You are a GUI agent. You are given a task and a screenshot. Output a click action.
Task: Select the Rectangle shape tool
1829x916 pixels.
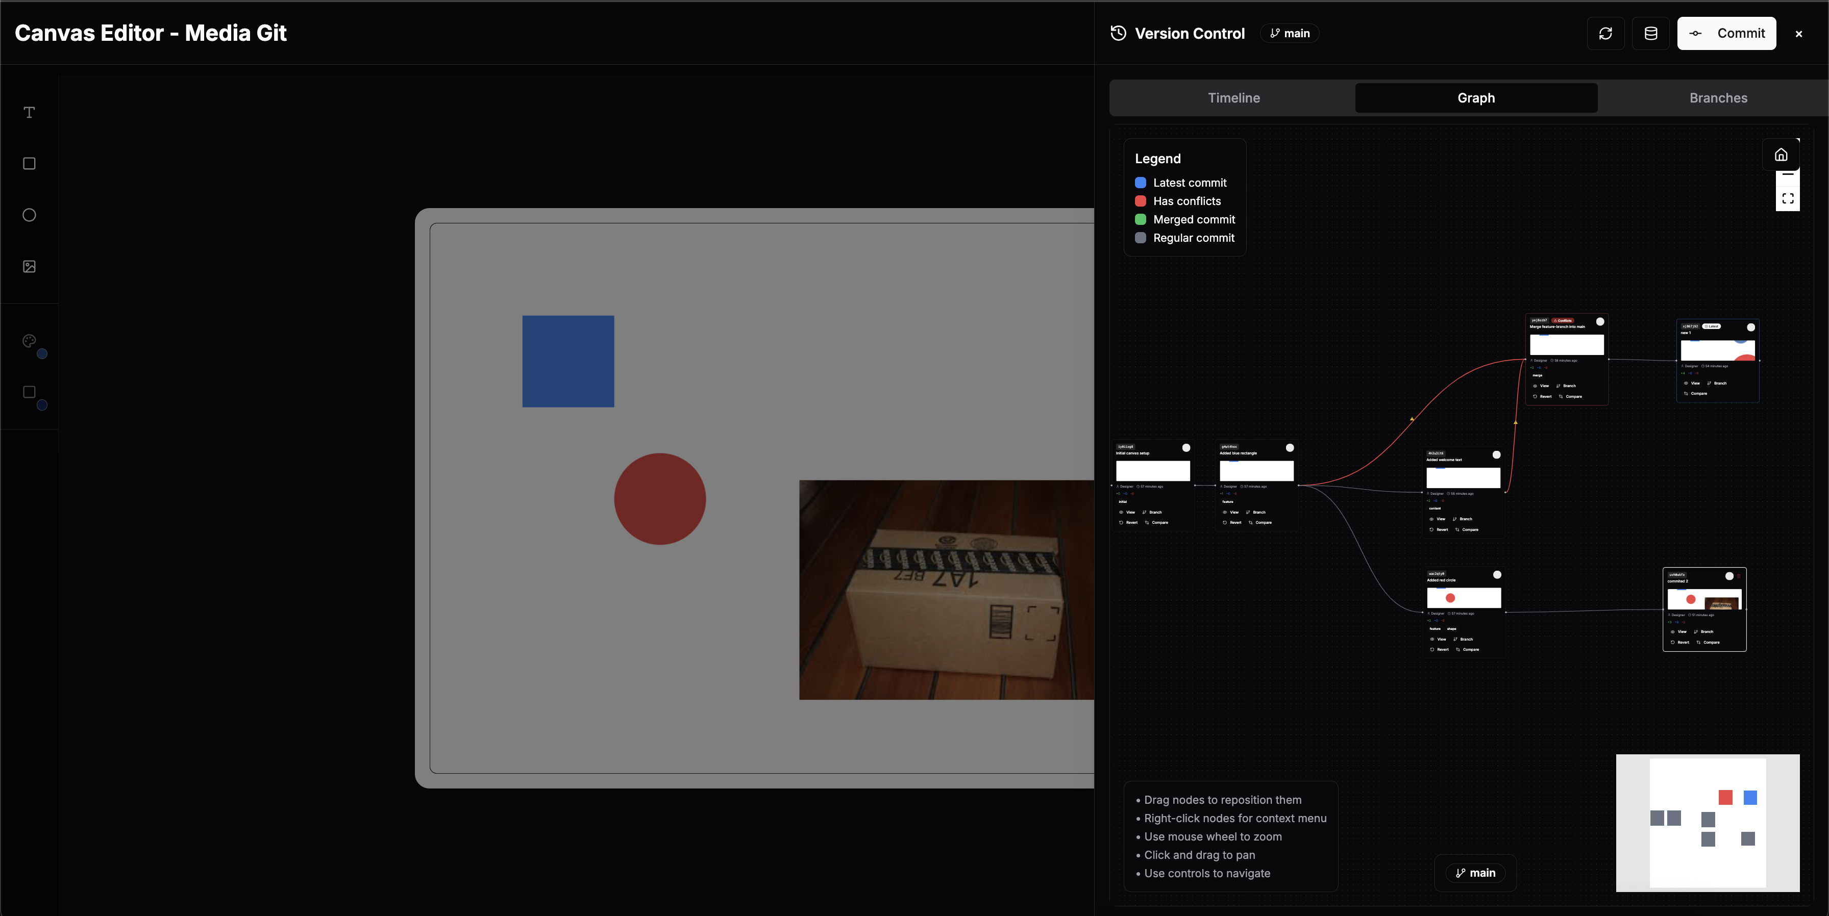click(x=29, y=164)
